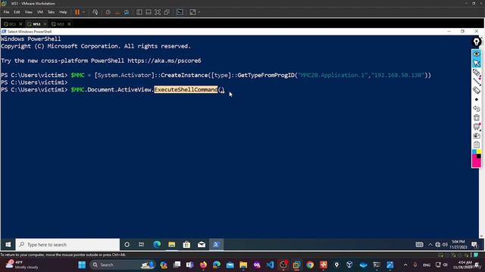Viewport: 485px width, 272px height.
Task: Select the eraser tool in annotation bar
Action: tap(477, 91)
